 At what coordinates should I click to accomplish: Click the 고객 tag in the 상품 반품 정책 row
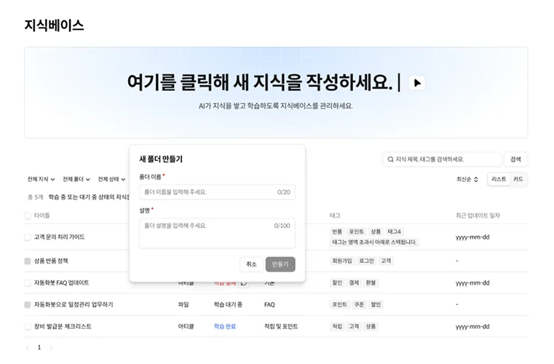(x=385, y=261)
